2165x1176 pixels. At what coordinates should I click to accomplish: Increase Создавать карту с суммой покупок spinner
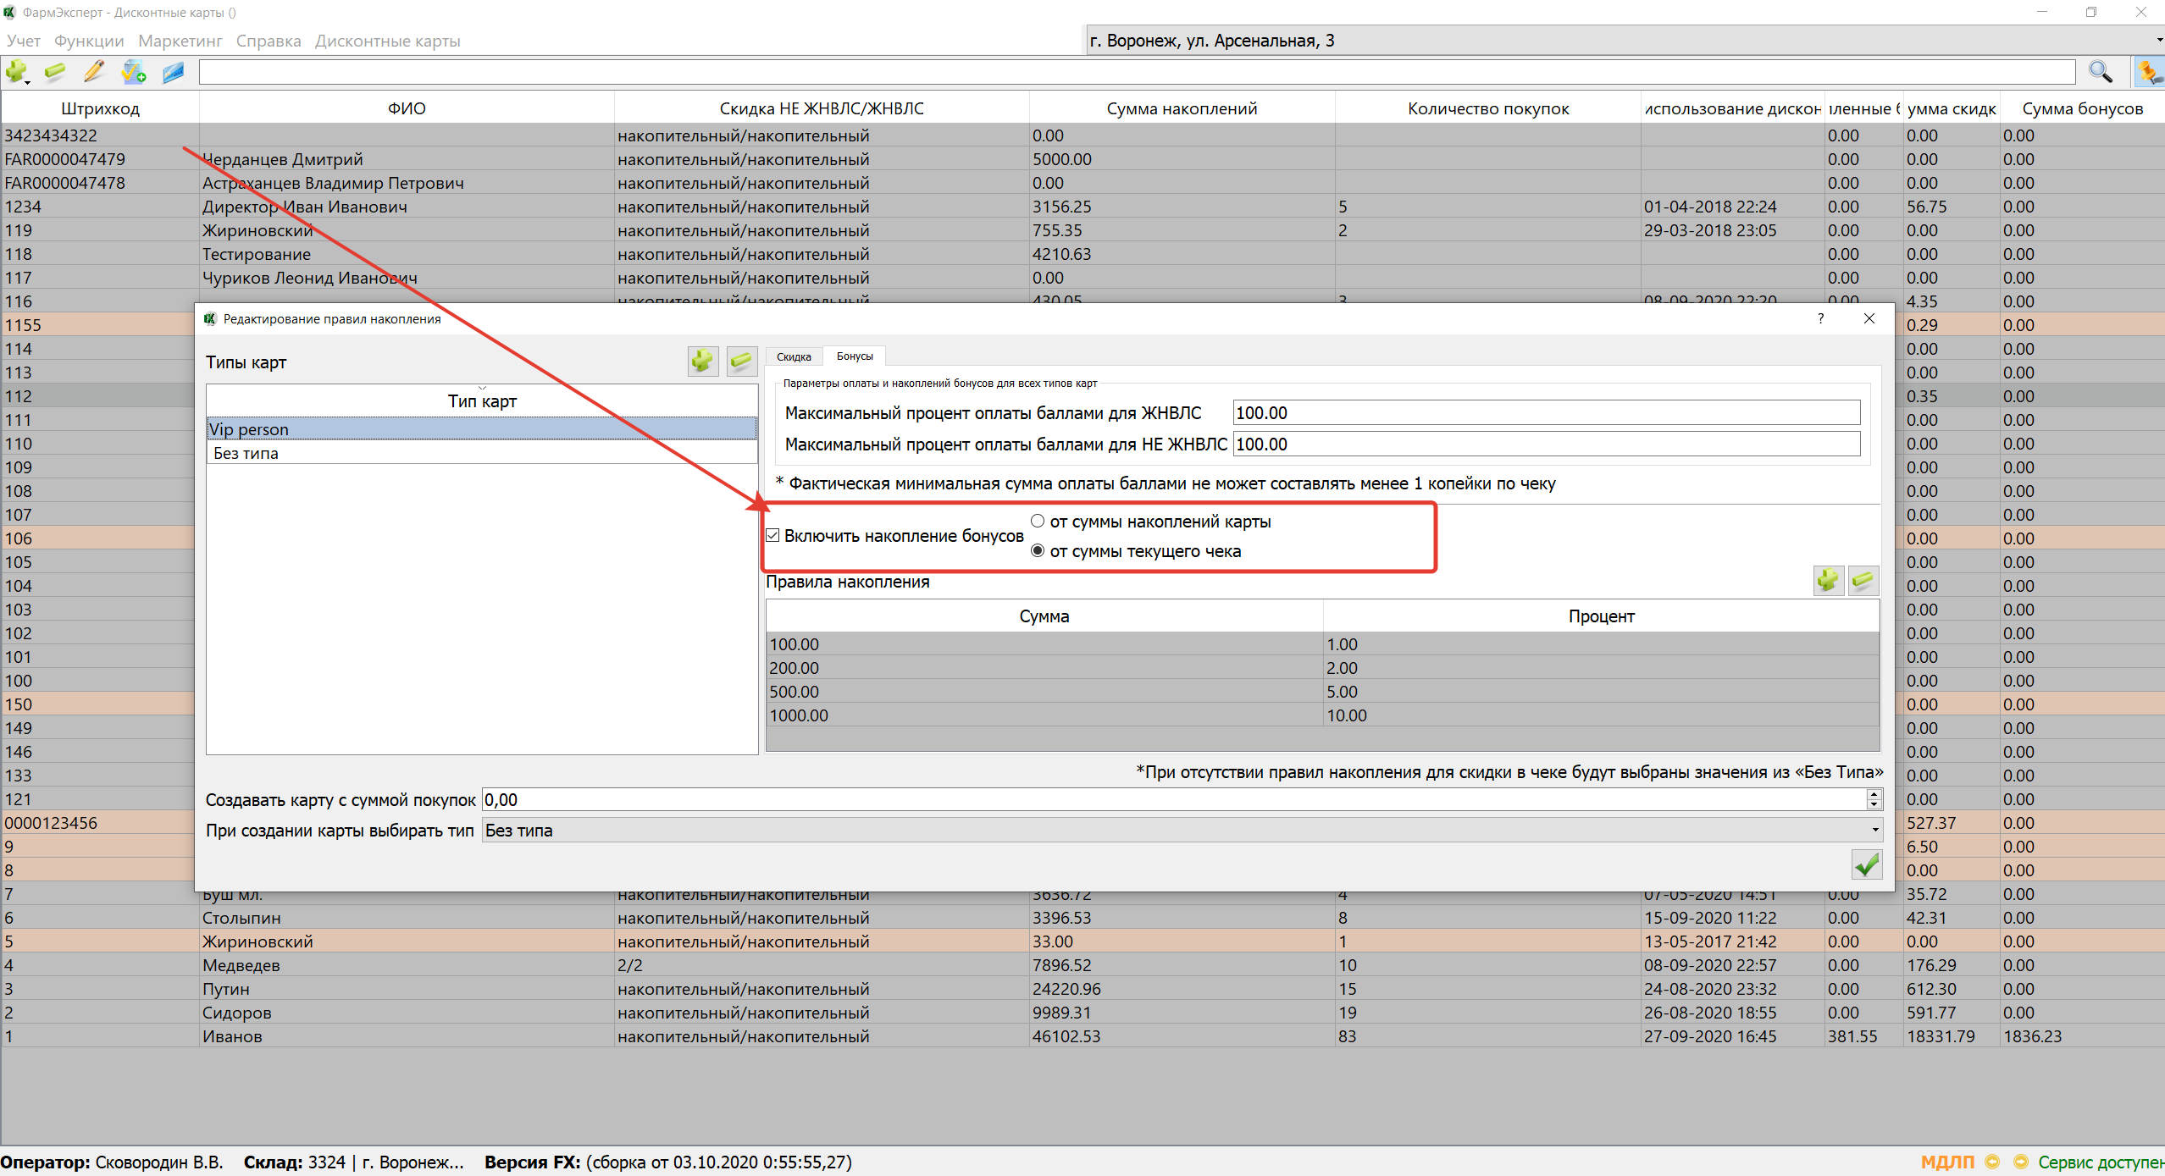(x=1874, y=794)
